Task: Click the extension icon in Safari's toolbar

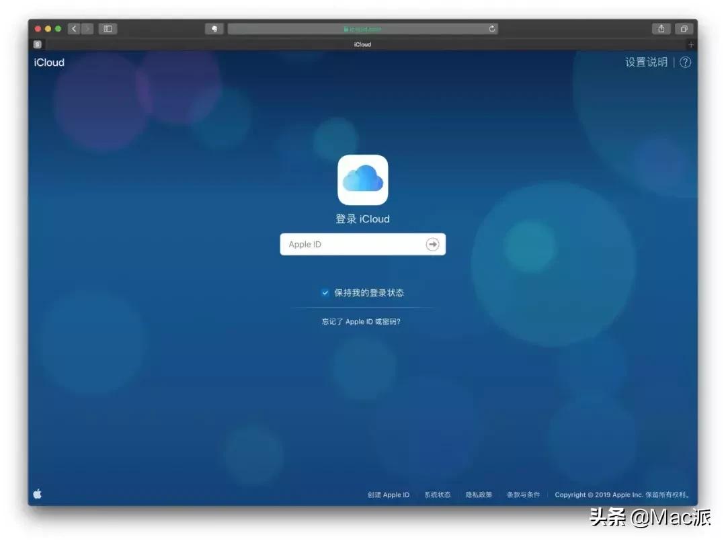Action: coord(215,29)
